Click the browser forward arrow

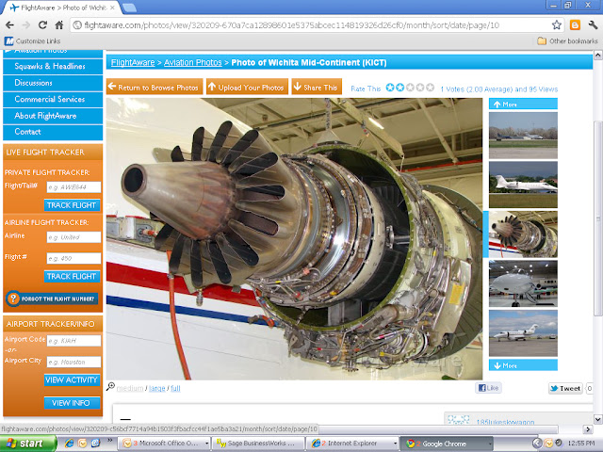pos(26,25)
